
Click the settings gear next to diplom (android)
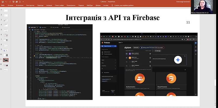[x=150, y=54]
